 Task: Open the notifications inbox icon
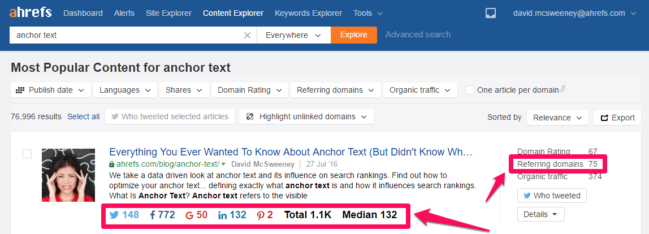tap(491, 13)
